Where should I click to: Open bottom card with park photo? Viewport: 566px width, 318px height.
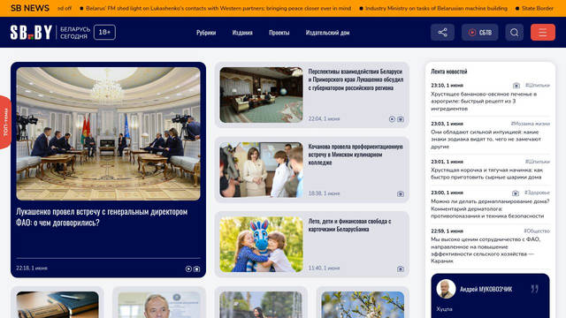(262, 305)
